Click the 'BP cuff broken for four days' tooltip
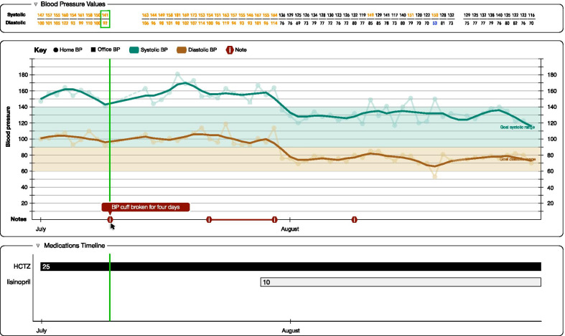 pos(146,207)
